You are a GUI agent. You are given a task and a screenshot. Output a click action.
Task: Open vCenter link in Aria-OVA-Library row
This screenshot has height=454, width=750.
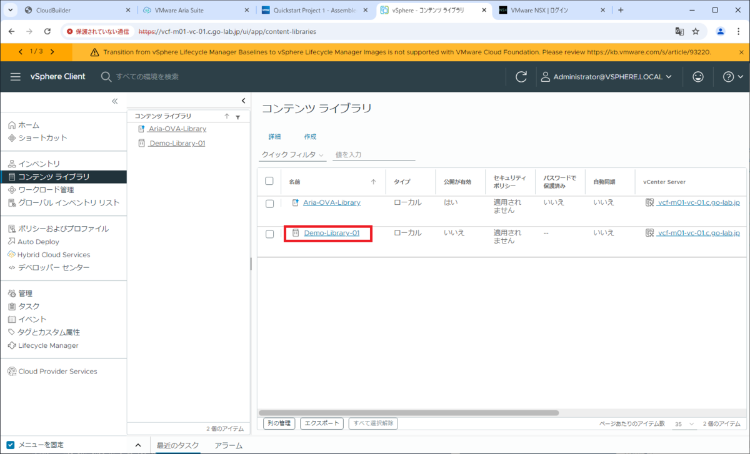coord(698,202)
